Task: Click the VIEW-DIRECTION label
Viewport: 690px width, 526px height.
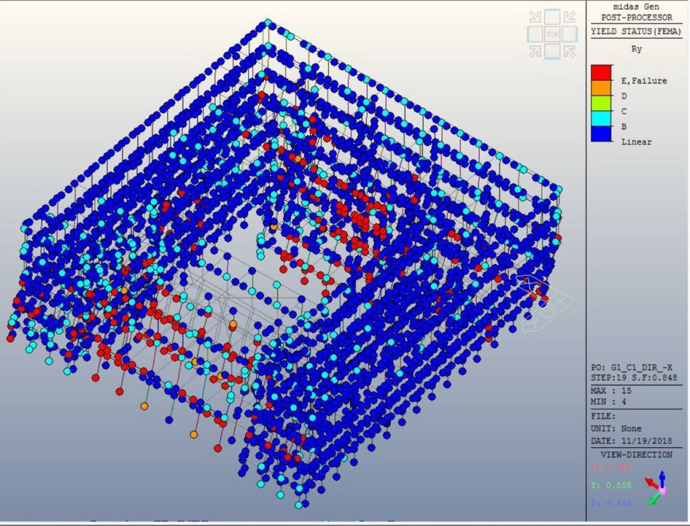Action: point(636,455)
